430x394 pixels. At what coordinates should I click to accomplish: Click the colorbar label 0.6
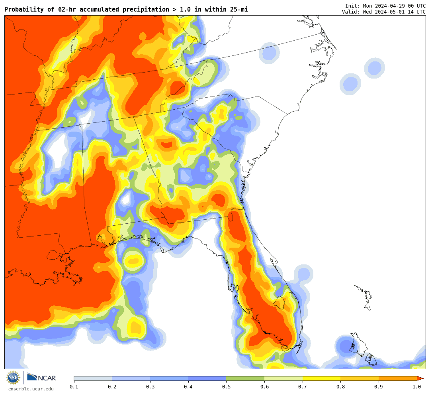265,387
